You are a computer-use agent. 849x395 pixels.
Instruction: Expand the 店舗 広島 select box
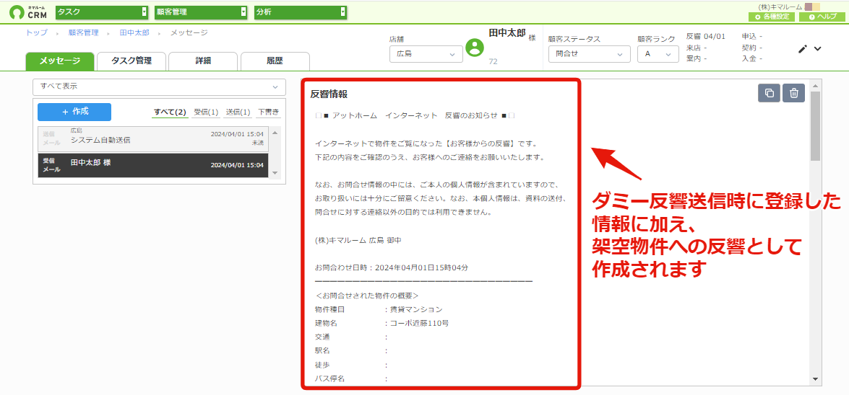point(426,54)
